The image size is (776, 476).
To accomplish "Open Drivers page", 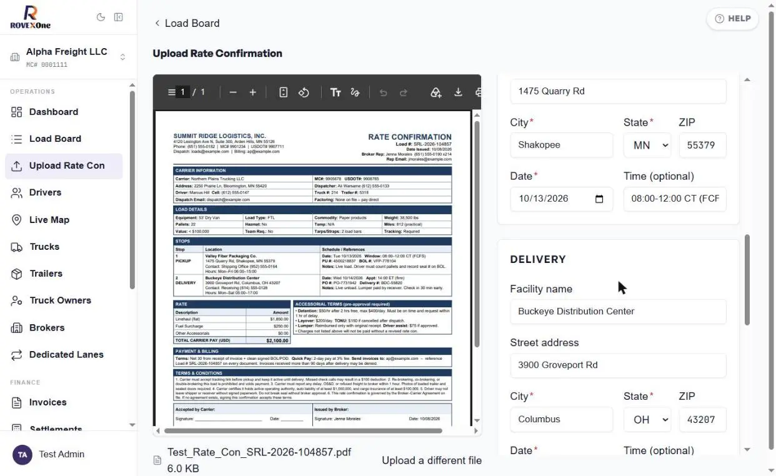I will coord(63,192).
